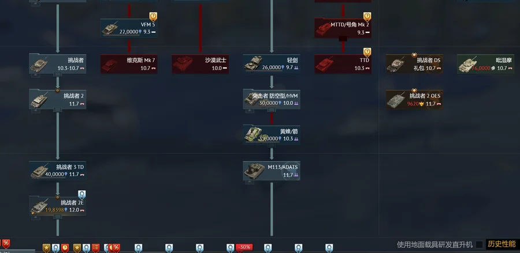Select the 挑战者 3 TD vehicle card
The height and width of the screenshot is (253, 520).
point(58,171)
